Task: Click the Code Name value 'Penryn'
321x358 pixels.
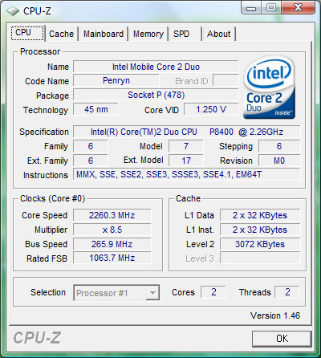Action: click(116, 80)
